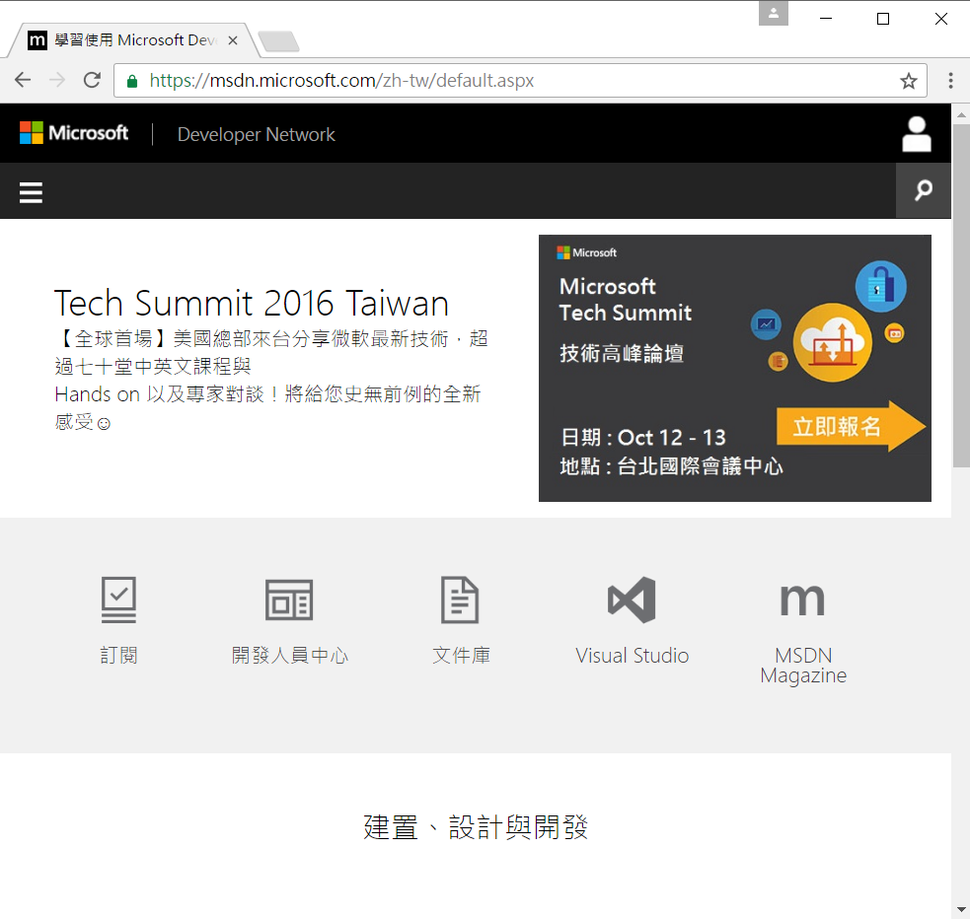Viewport: 970px width, 919px height.
Task: Open the user account sign-in icon
Action: (x=916, y=134)
